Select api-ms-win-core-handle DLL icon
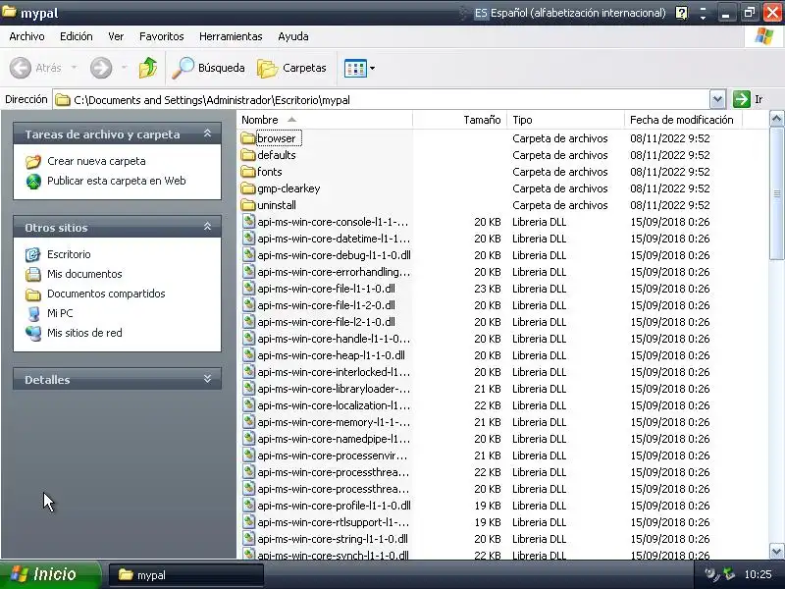785x589 pixels. (249, 338)
